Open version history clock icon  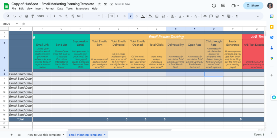(214, 6)
